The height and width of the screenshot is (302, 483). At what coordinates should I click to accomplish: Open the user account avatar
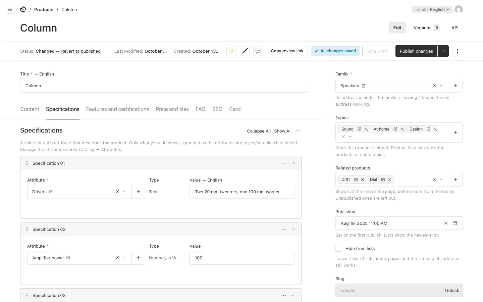coord(459,9)
